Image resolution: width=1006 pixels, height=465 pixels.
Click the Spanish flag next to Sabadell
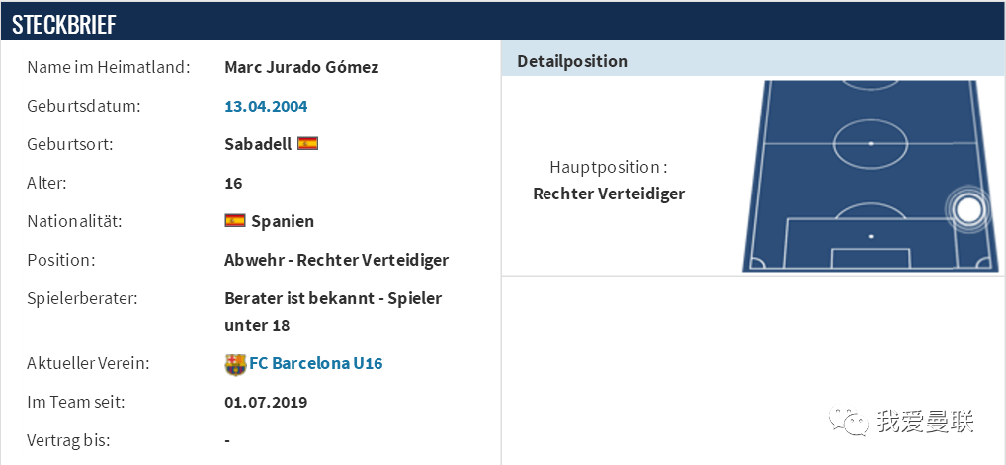tap(307, 144)
